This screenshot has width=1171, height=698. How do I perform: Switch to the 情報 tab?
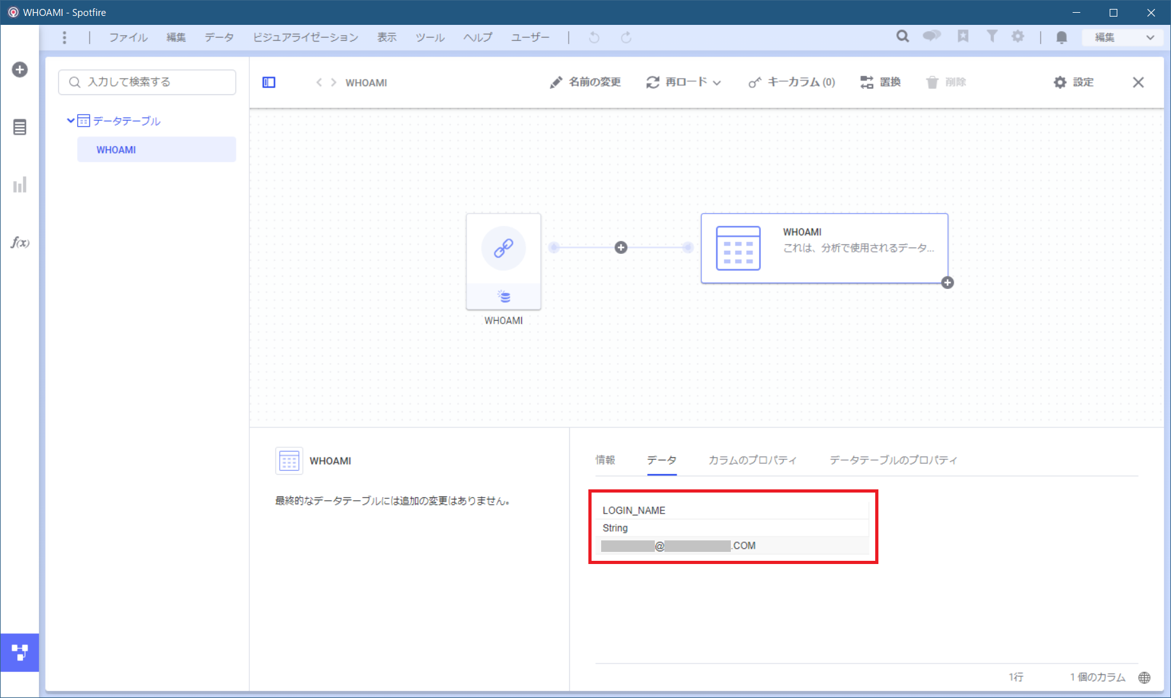[x=605, y=460]
